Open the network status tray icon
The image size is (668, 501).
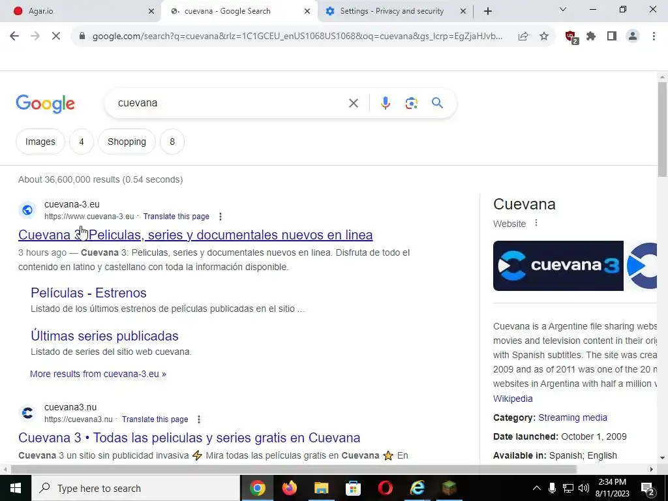click(x=568, y=488)
